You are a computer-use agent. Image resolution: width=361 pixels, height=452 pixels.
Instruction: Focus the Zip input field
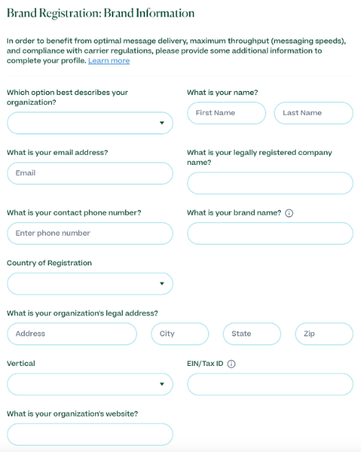pyautogui.click(x=324, y=334)
